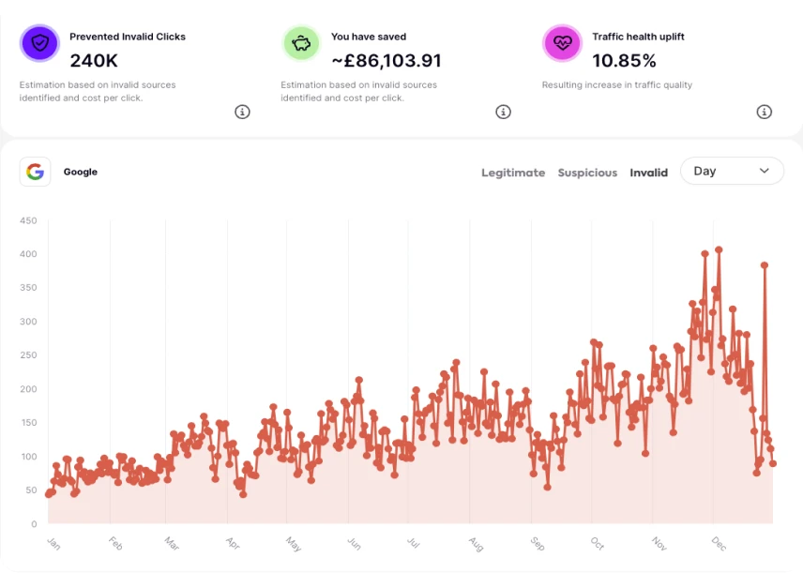The width and height of the screenshot is (803, 573).
Task: Click the You have saved heading
Action: [369, 37]
